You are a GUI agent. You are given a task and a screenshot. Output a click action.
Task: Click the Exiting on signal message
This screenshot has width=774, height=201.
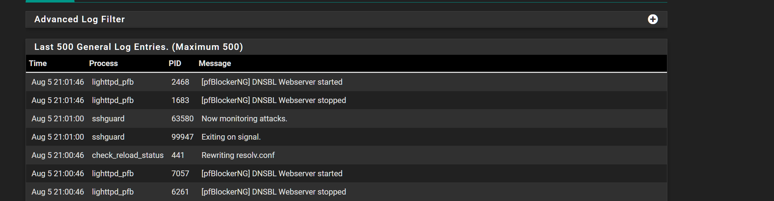pyautogui.click(x=231, y=137)
